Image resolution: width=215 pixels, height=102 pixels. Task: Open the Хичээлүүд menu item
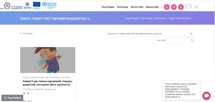[123, 7]
